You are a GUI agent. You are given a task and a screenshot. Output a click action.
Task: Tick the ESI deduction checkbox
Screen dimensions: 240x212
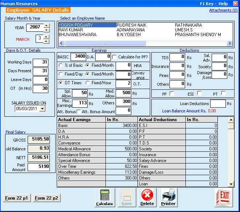pos(199,93)
